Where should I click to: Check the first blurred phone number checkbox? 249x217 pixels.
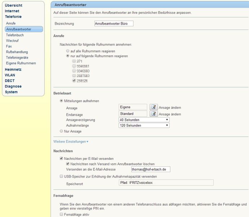[74, 61]
